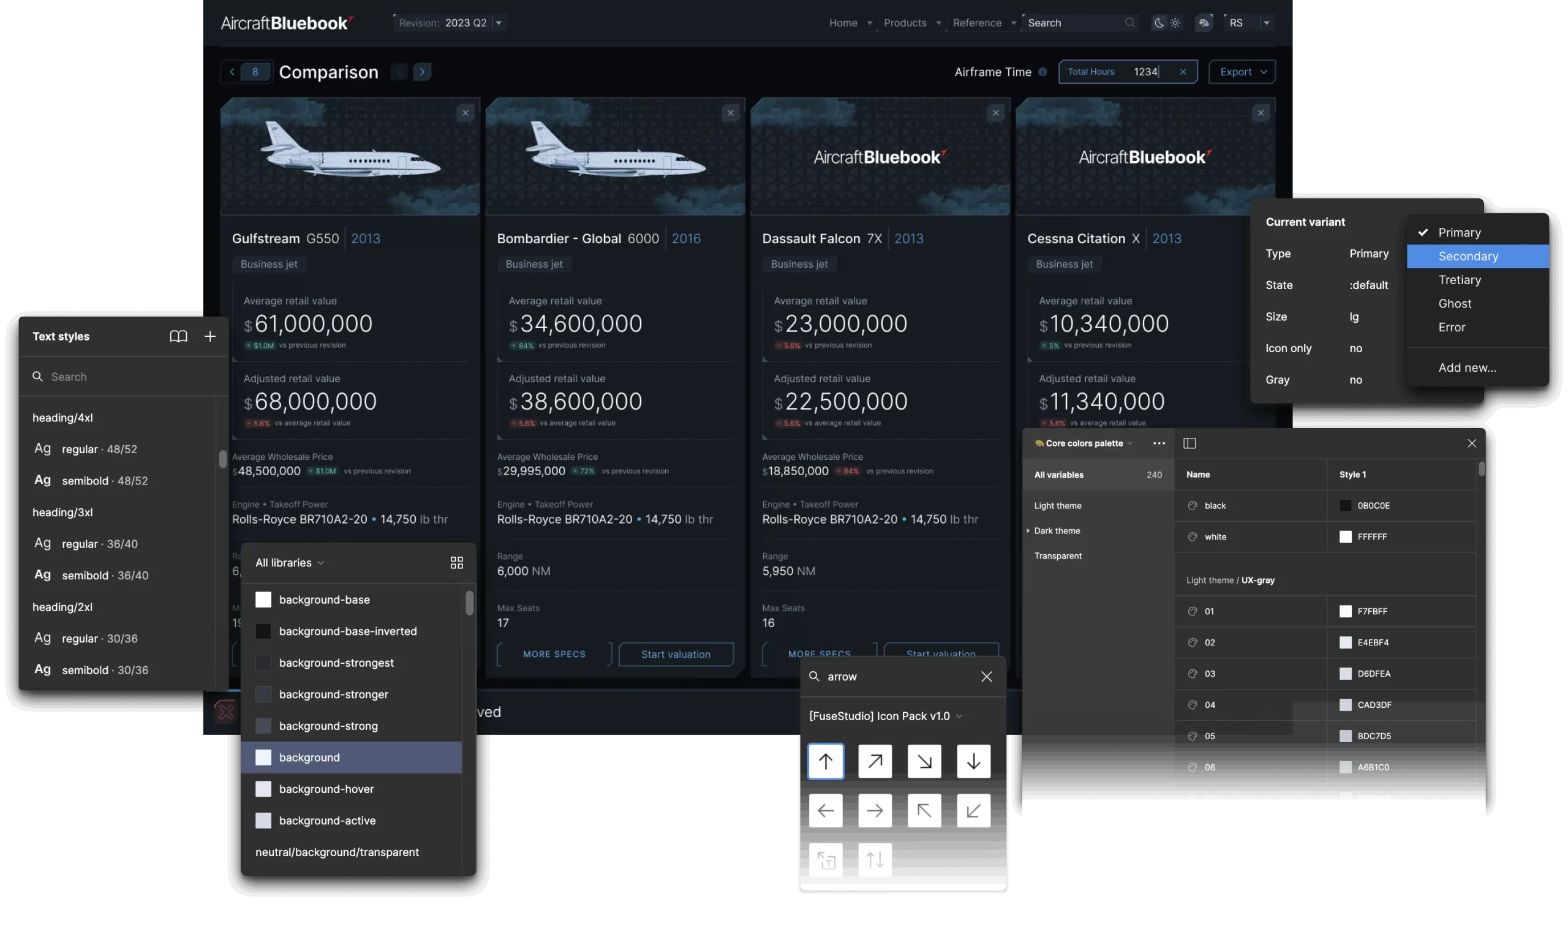Click the F7FBFF swatch for variable 01
The image size is (1568, 932).
tap(1344, 611)
